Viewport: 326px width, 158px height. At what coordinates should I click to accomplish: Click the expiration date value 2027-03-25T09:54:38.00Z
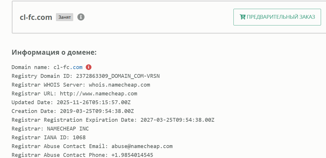click(177, 120)
